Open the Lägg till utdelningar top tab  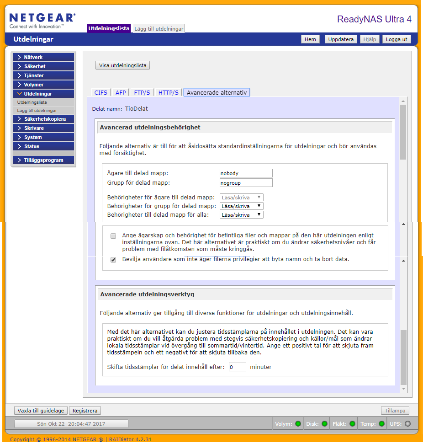point(159,29)
